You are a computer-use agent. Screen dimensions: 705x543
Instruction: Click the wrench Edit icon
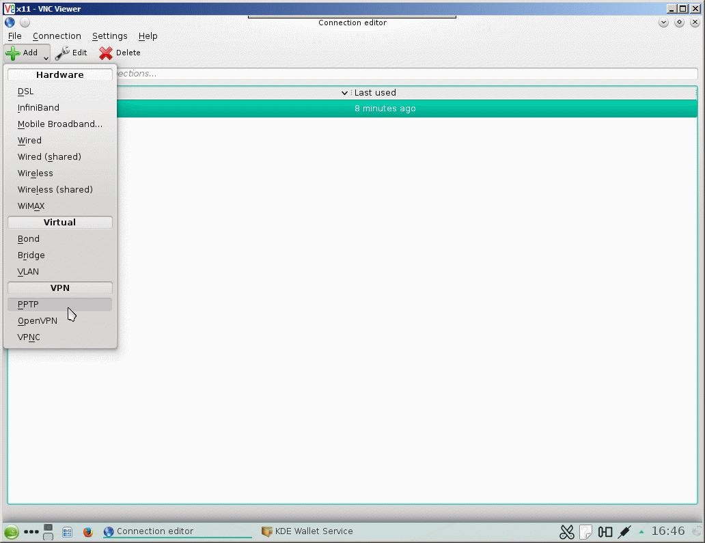[62, 53]
